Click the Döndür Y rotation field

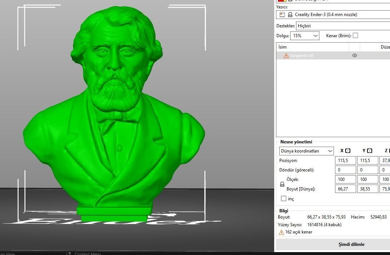pyautogui.click(x=368, y=170)
